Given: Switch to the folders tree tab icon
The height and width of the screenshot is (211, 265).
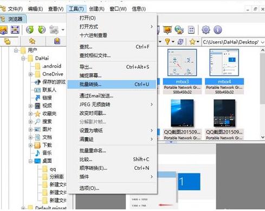Looking at the screenshot, I should pyautogui.click(x=7, y=41).
